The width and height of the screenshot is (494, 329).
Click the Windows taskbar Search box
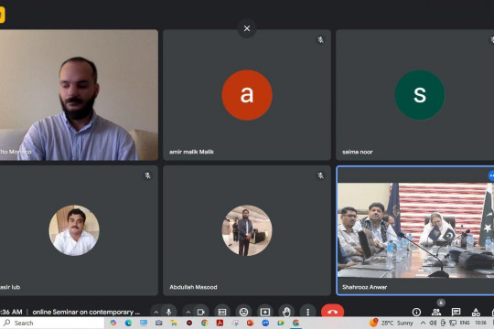(x=52, y=323)
